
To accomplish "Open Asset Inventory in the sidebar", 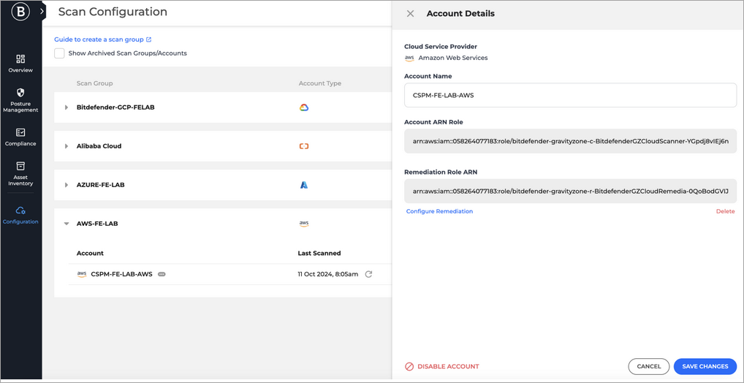I will point(20,173).
